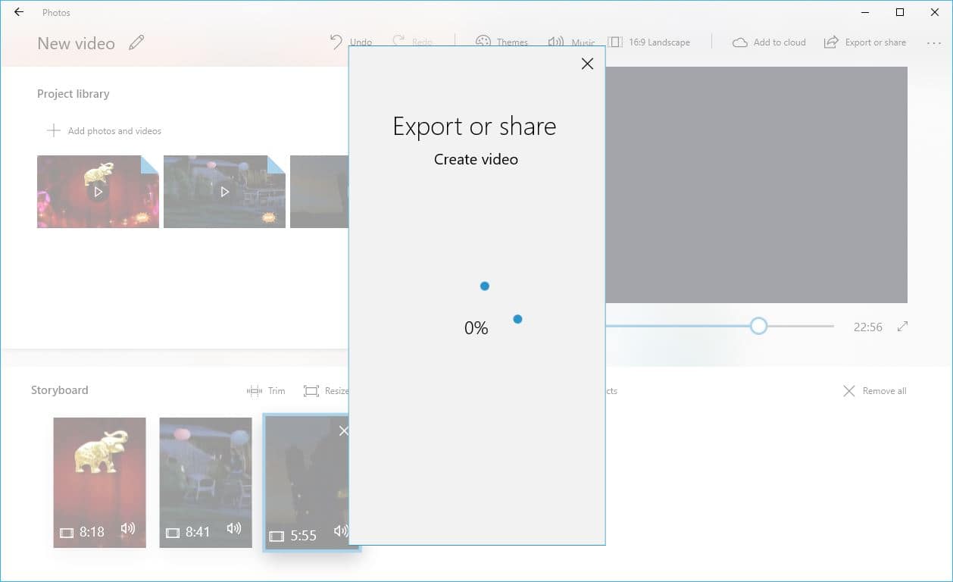This screenshot has width=953, height=582.
Task: Click Remove all in the Storyboard
Action: pos(873,391)
